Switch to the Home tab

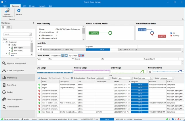(5, 6)
